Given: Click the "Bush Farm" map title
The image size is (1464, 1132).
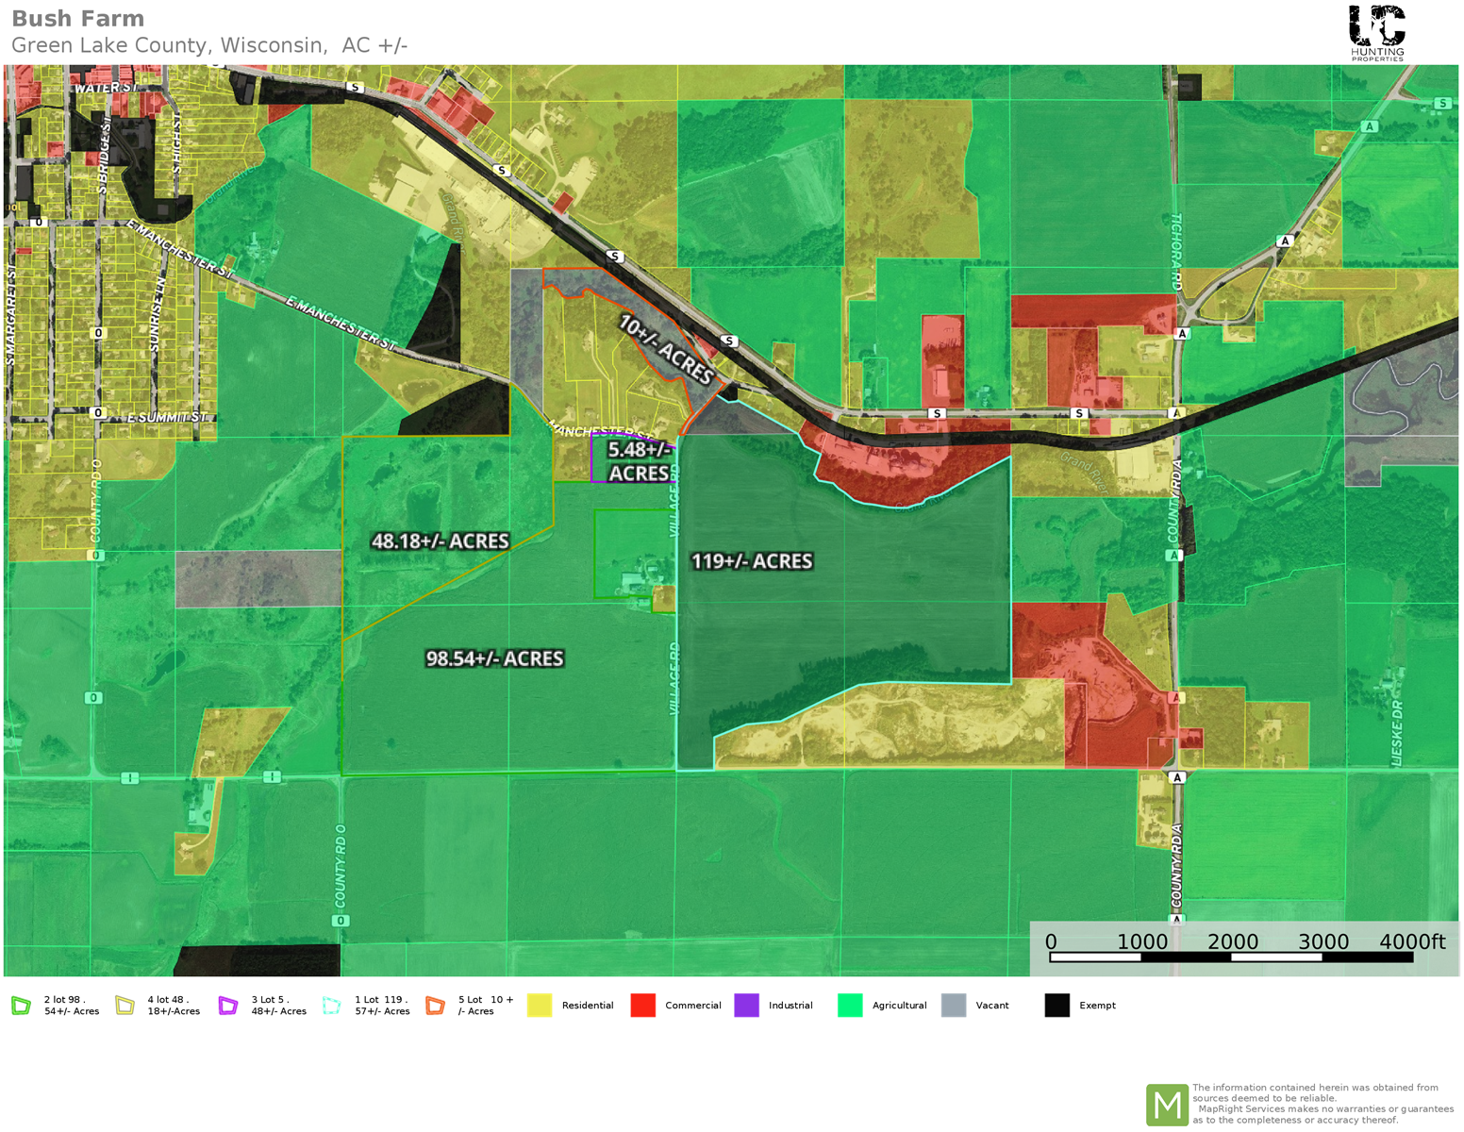Looking at the screenshot, I should (x=78, y=19).
